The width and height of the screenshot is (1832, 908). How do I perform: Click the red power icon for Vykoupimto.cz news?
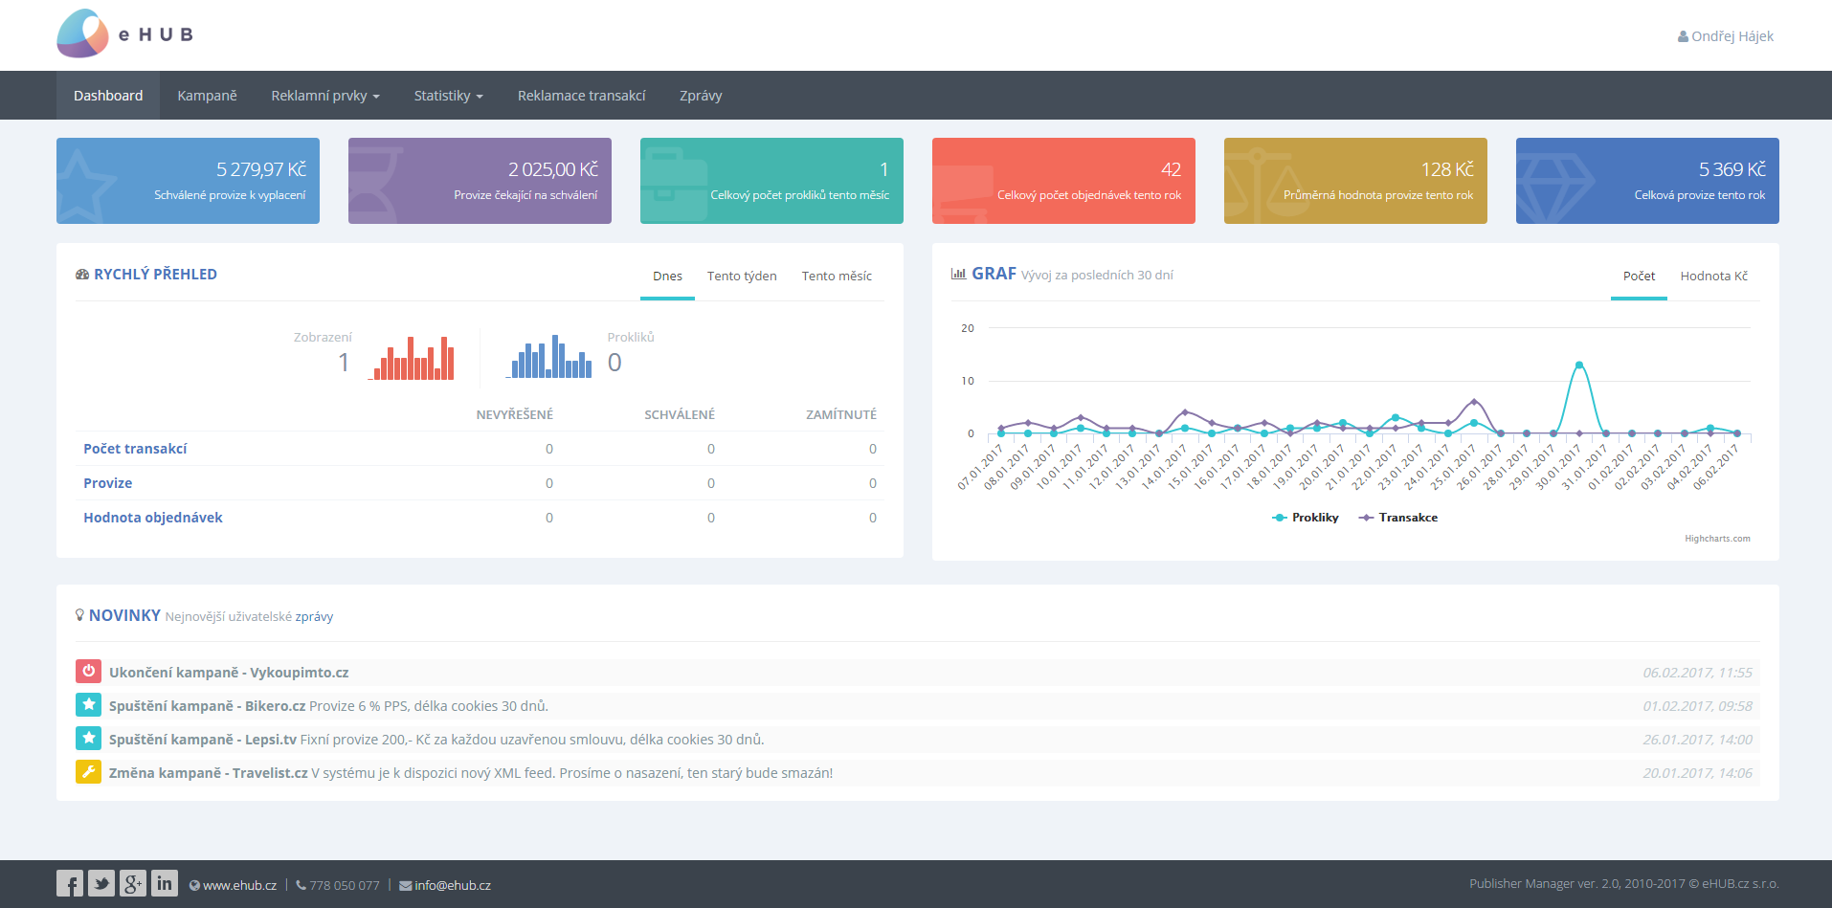[88, 672]
